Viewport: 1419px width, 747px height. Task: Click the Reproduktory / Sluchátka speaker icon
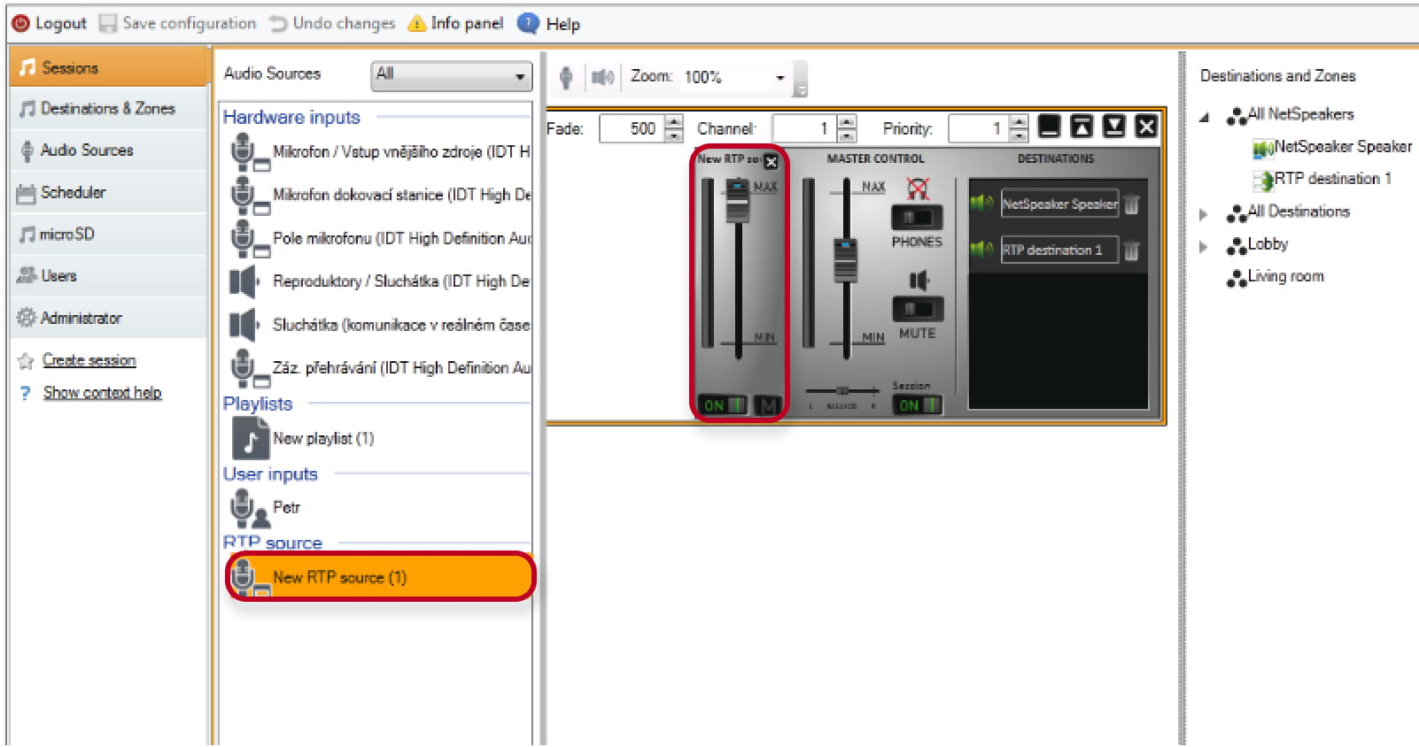tap(244, 281)
